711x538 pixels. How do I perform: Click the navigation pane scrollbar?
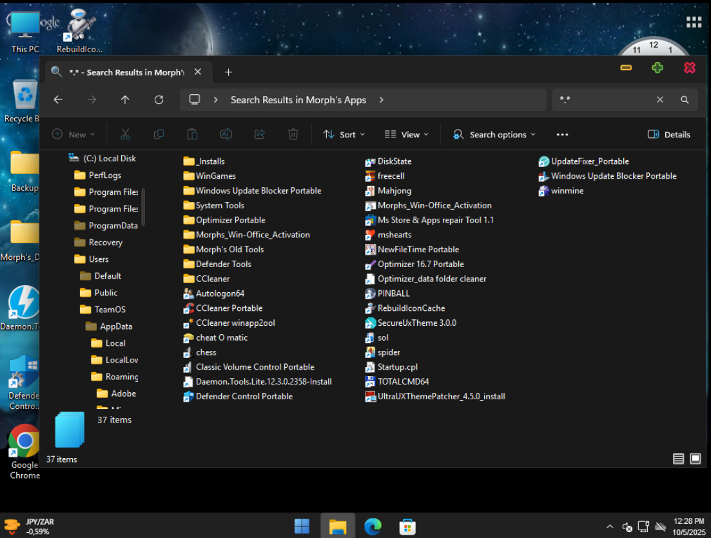pos(143,206)
